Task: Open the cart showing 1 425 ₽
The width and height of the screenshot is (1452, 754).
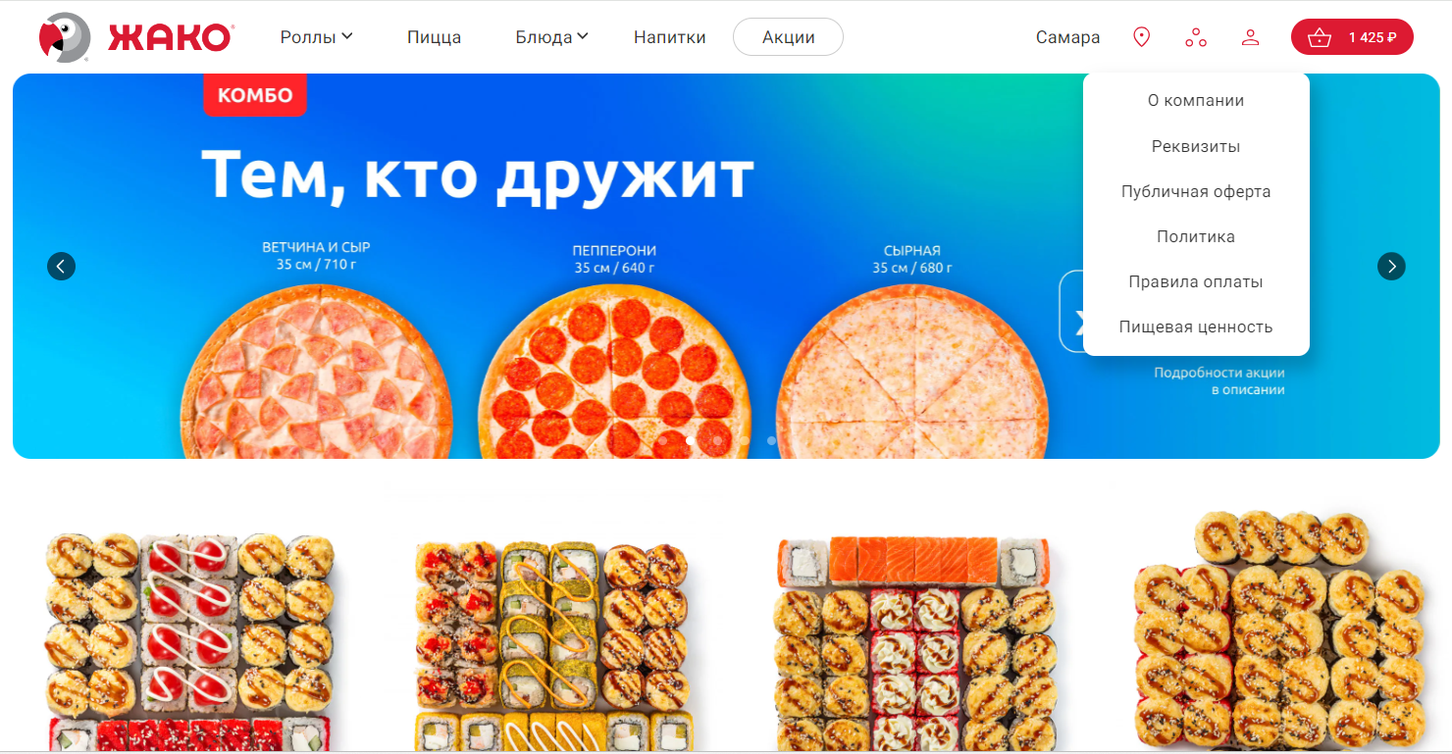Action: (x=1352, y=37)
